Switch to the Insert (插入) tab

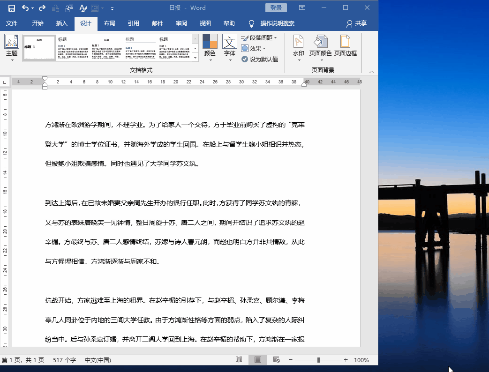[x=62, y=23]
